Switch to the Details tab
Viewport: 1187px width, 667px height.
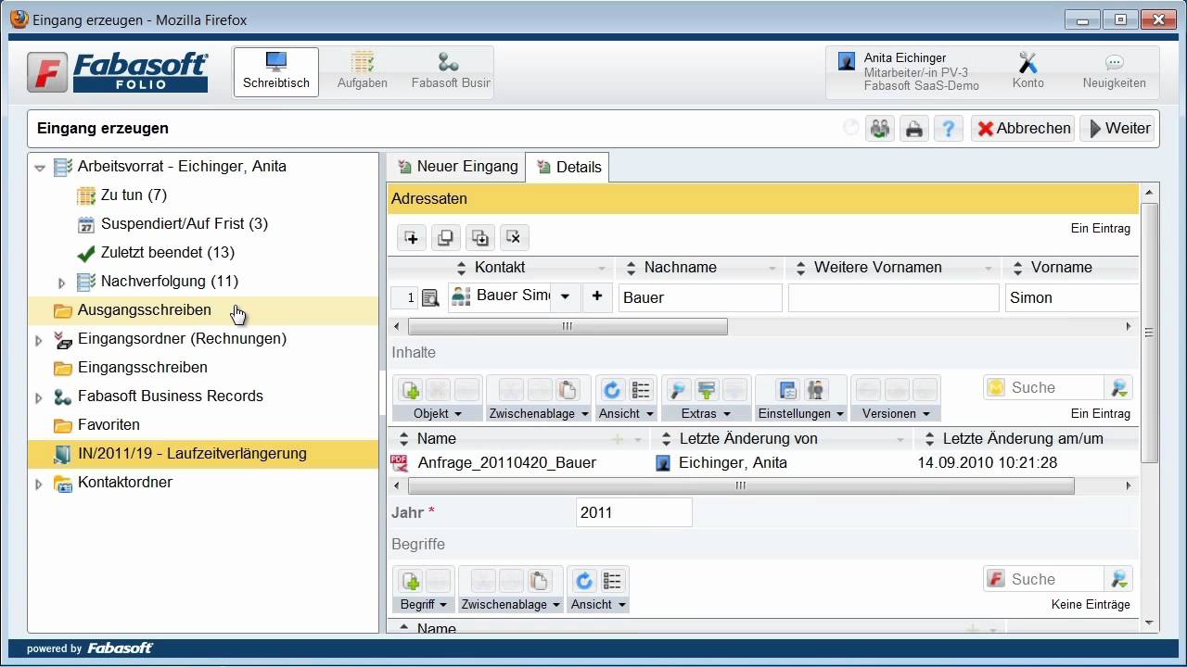tap(568, 167)
